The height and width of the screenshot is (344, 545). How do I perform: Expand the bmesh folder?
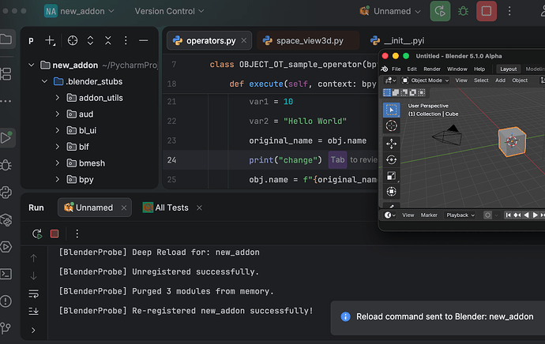click(58, 163)
